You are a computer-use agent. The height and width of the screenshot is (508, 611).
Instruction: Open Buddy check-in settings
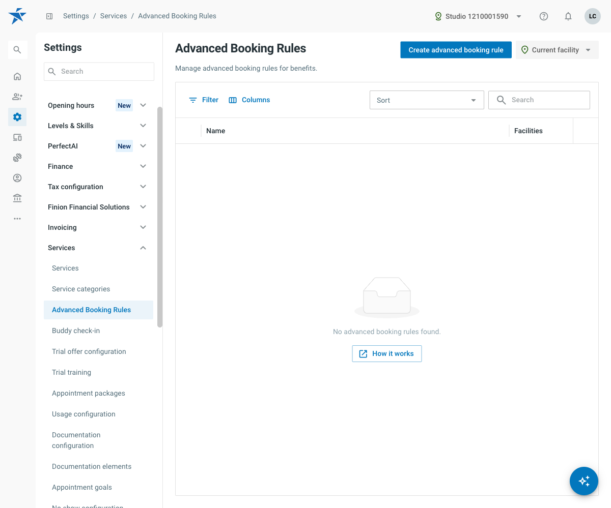98,331
